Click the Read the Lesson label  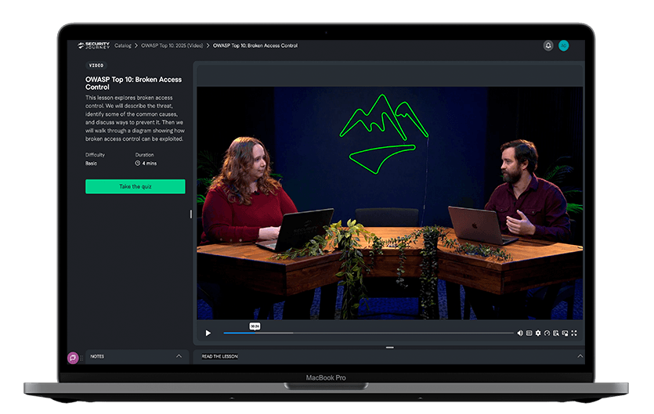click(220, 356)
